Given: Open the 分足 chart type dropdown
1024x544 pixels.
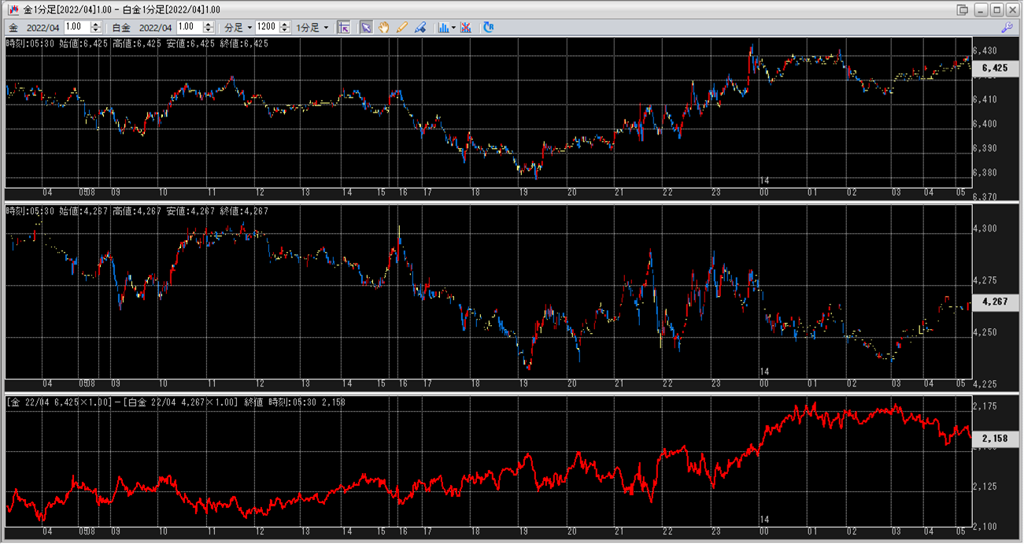Looking at the screenshot, I should pos(238,28).
